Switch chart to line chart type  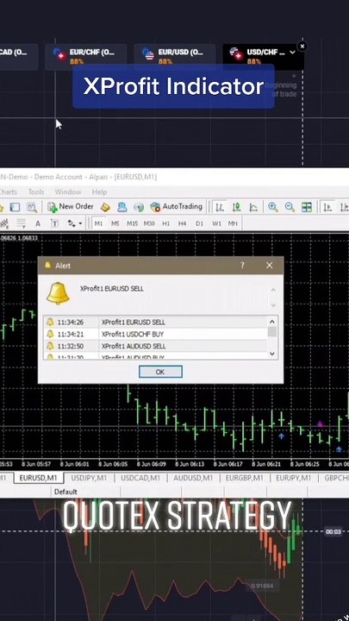click(x=253, y=207)
